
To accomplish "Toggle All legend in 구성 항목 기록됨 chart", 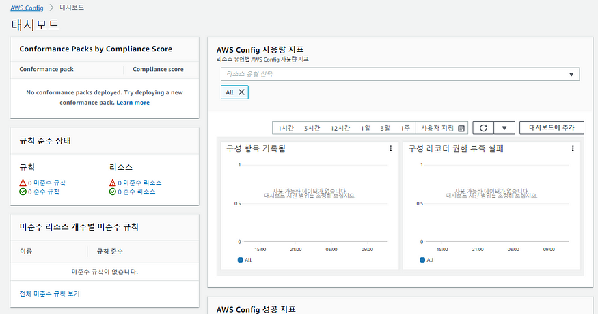I will click(x=245, y=260).
